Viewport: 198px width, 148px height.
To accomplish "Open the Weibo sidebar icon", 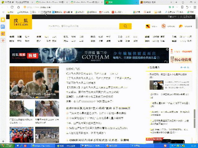I will pos(3,34).
